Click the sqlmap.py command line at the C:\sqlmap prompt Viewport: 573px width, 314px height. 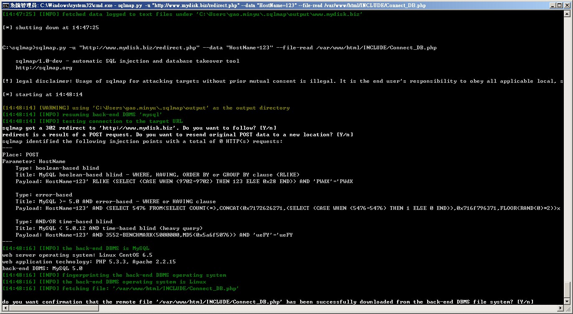[x=219, y=48]
